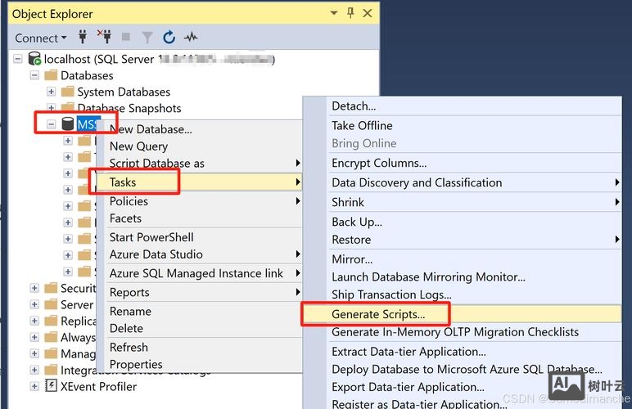Click the XEvent Profiler icon

pyautogui.click(x=52, y=386)
